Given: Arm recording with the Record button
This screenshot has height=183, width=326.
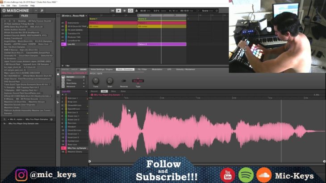Looking at the screenshot, I should (x=124, y=11).
